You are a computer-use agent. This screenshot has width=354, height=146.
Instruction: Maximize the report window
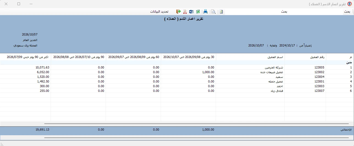click(18, 4)
